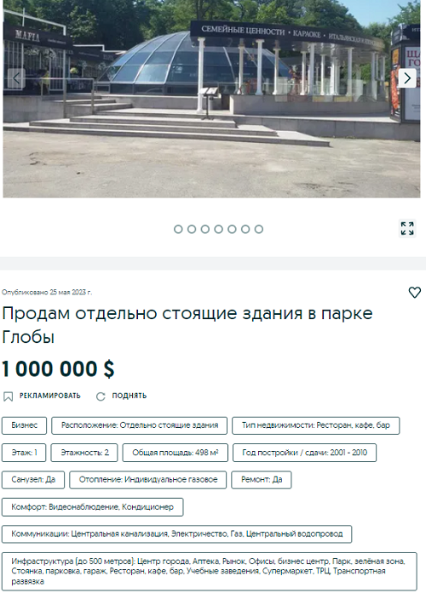Click the Рекламировать link
The image size is (426, 599).
click(49, 396)
